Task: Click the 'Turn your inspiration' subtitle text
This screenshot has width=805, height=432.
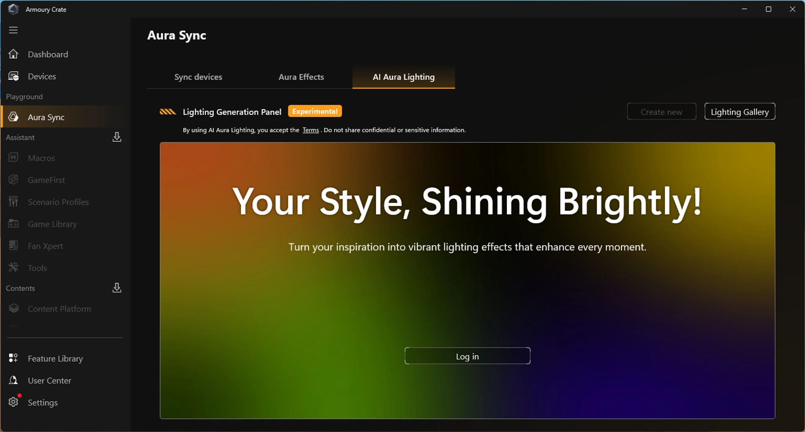Action: click(467, 247)
